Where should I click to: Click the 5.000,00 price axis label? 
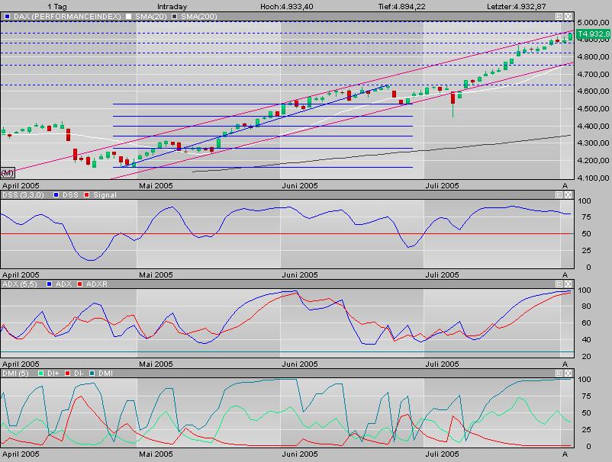pyautogui.click(x=593, y=23)
